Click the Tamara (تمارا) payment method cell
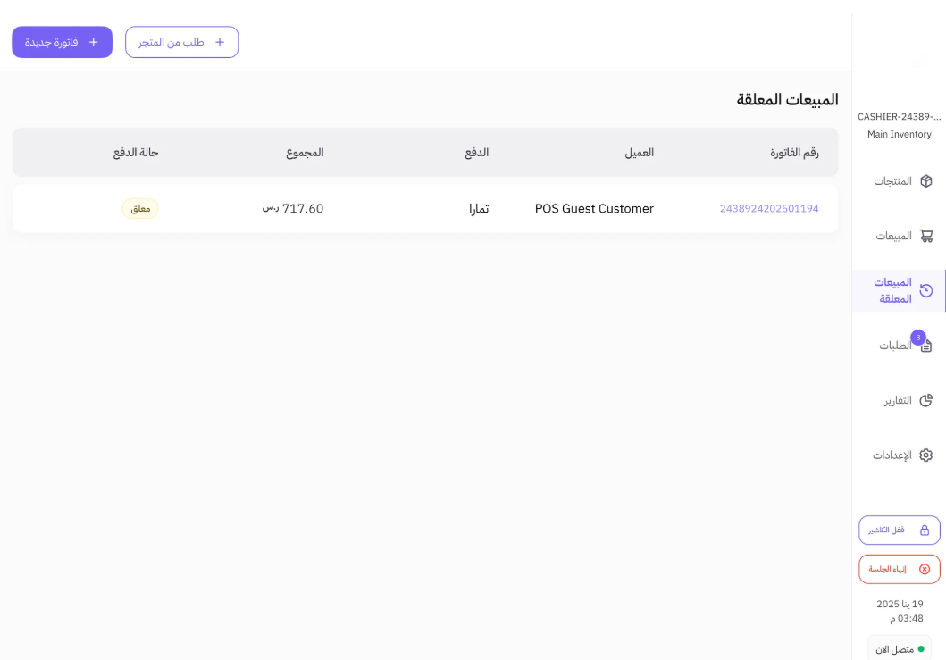The image size is (946, 660). pyautogui.click(x=478, y=209)
